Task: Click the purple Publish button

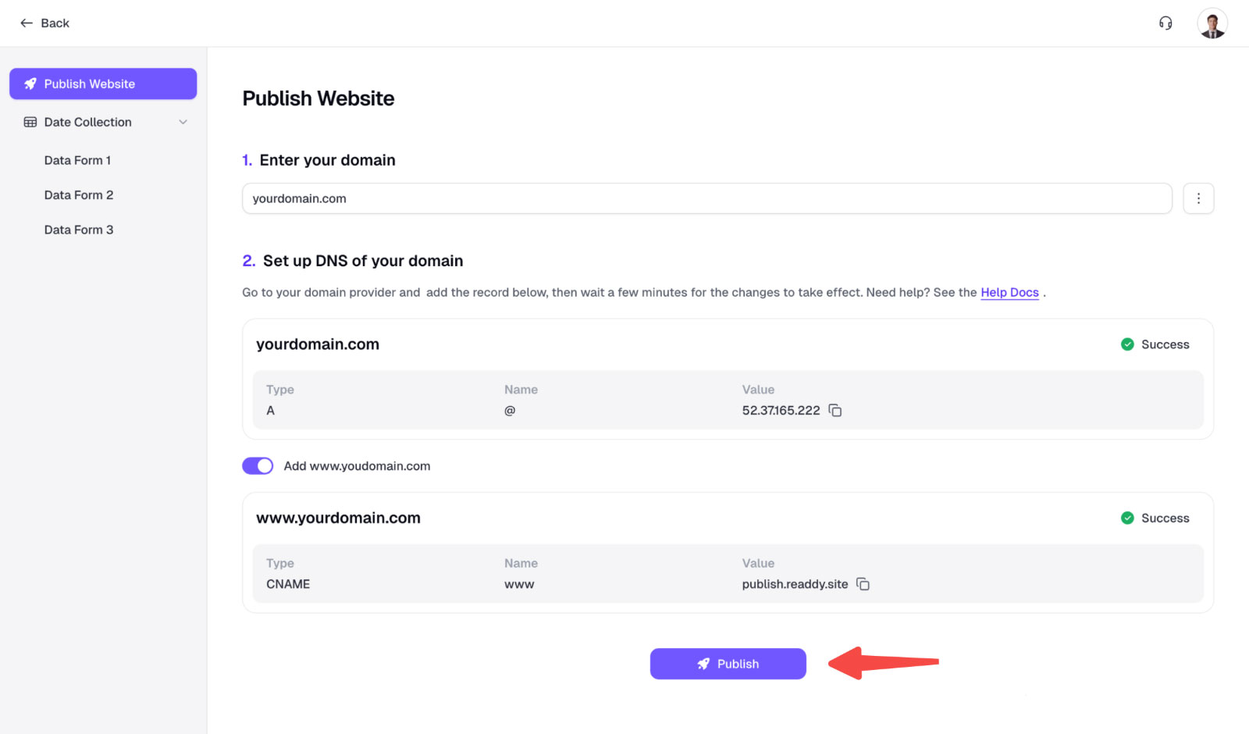Action: [728, 664]
